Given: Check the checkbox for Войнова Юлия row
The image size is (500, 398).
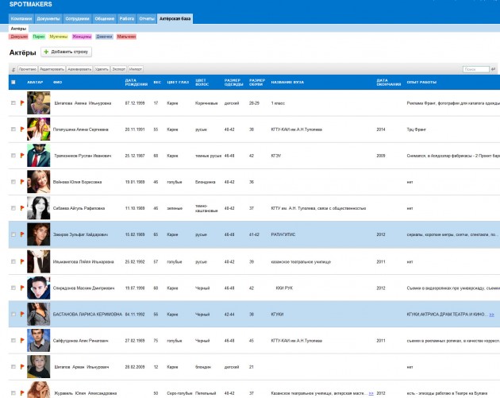Looking at the screenshot, I should tap(13, 182).
